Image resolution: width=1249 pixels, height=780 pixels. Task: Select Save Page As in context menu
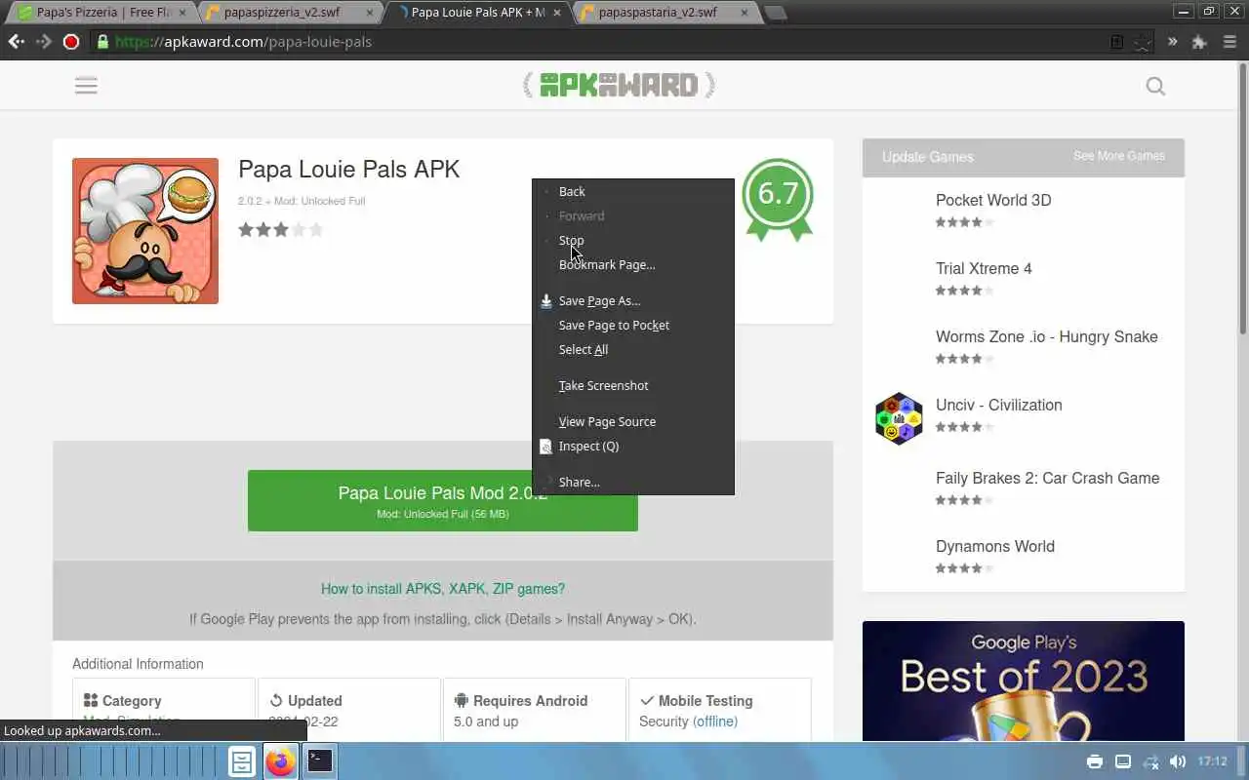pyautogui.click(x=632, y=300)
